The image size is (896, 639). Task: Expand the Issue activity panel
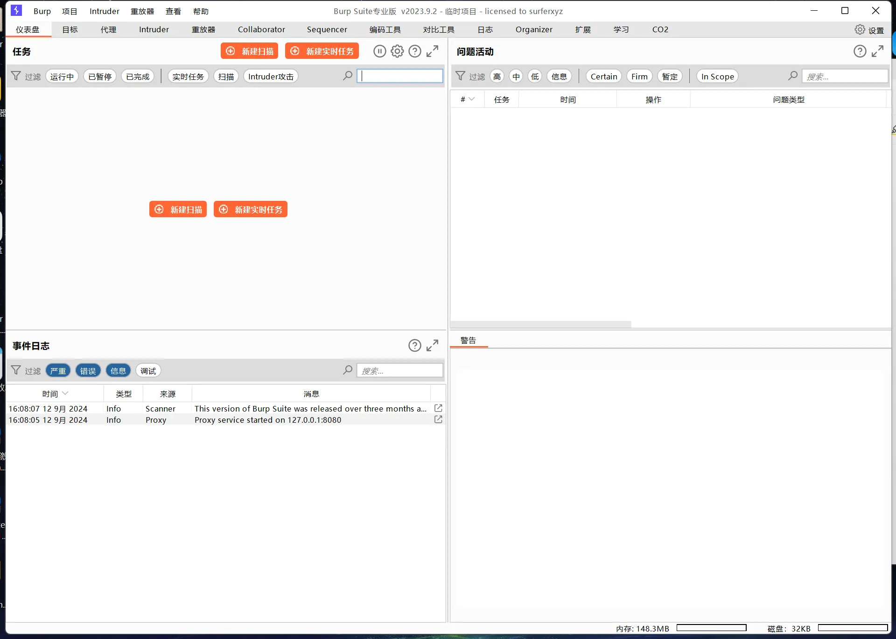point(878,51)
